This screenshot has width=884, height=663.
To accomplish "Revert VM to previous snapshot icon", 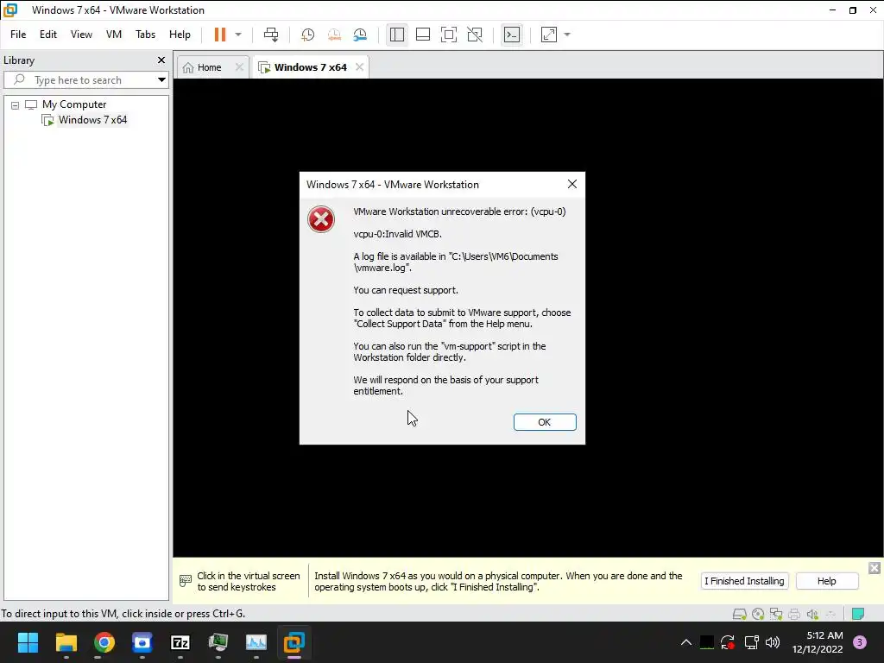I will pyautogui.click(x=334, y=35).
